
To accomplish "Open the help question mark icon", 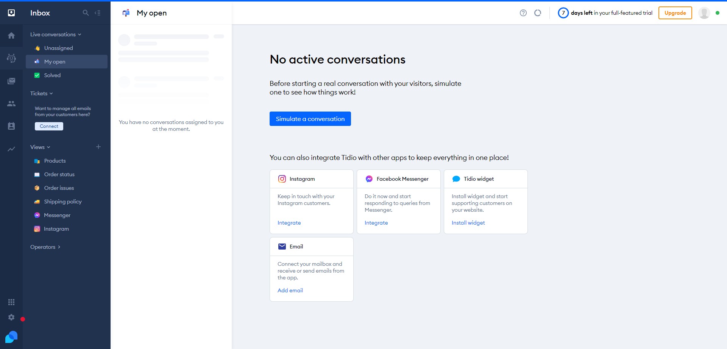I will [x=523, y=13].
